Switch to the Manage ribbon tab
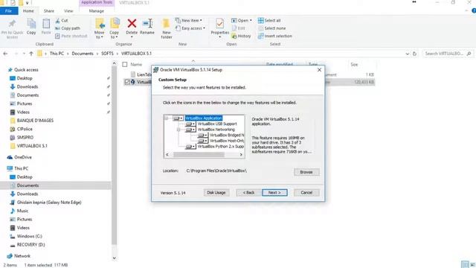 97,11
